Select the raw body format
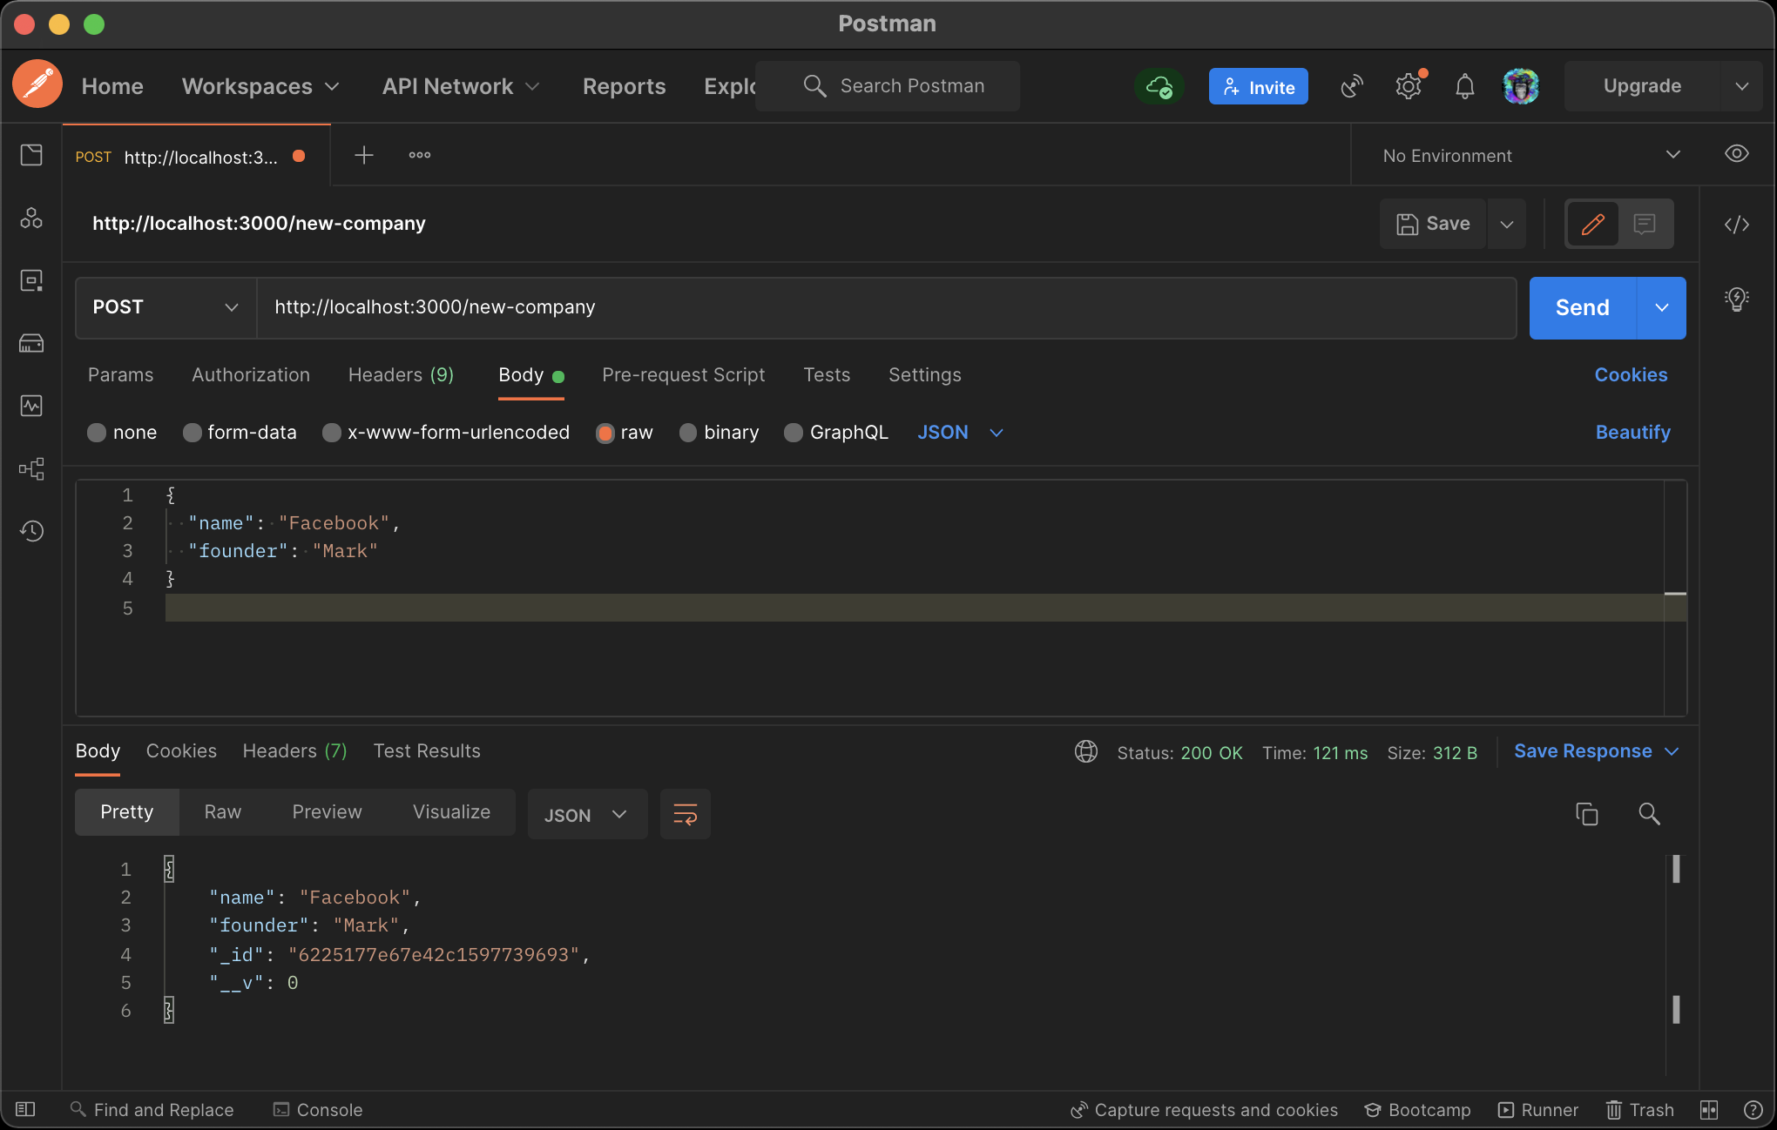Viewport: 1777px width, 1130px height. tap(624, 432)
